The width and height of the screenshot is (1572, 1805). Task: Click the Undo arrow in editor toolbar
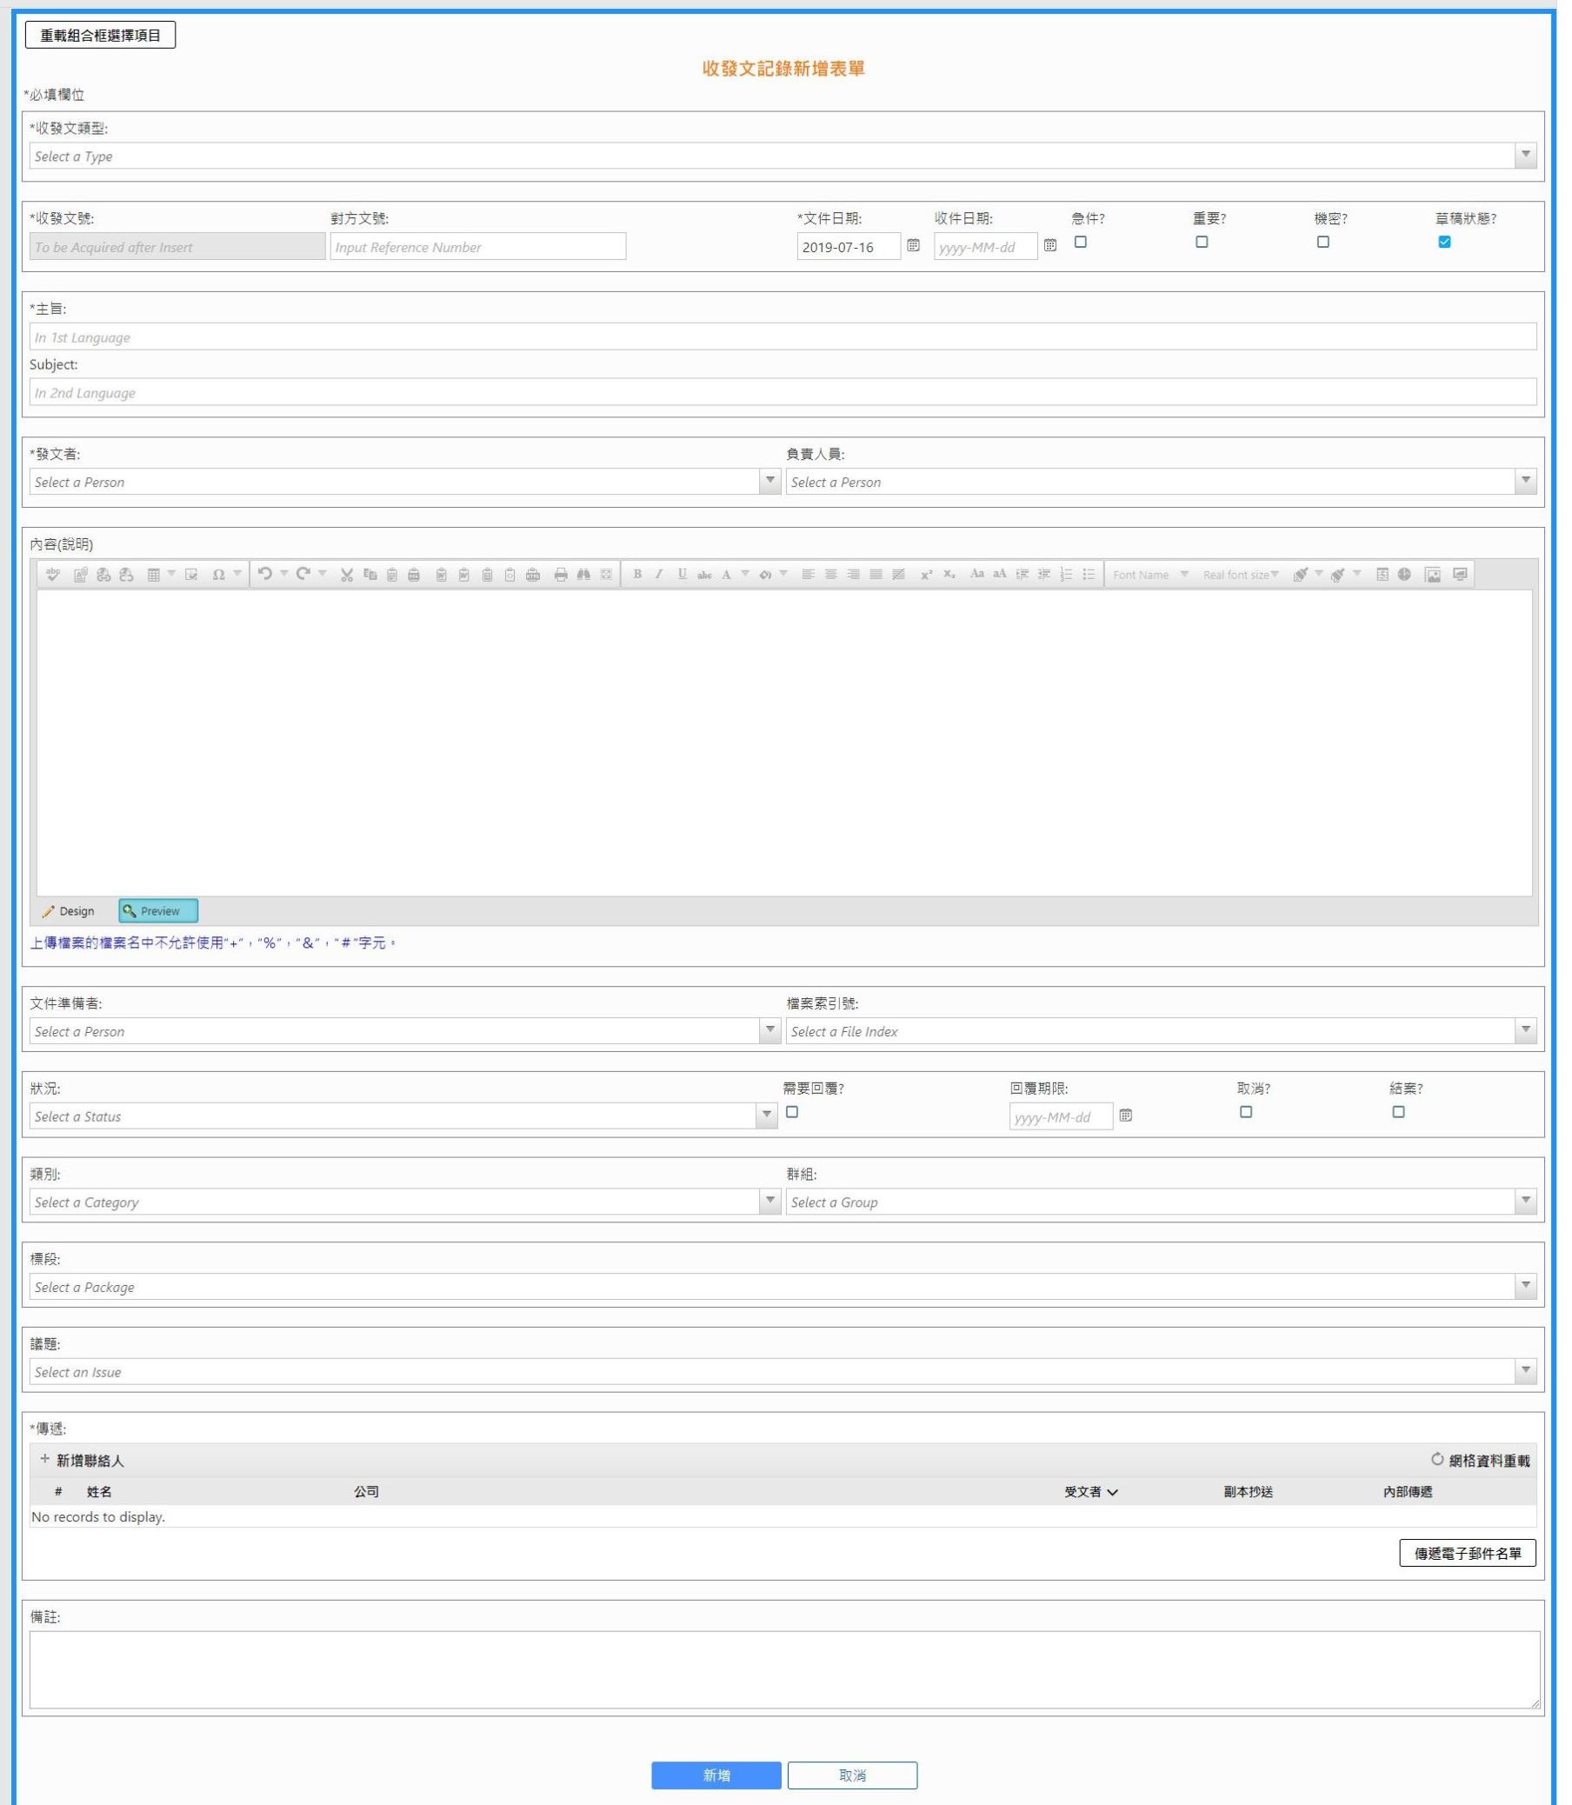pos(264,574)
